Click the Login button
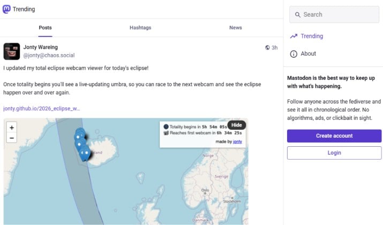The height and width of the screenshot is (225, 383). (x=334, y=153)
